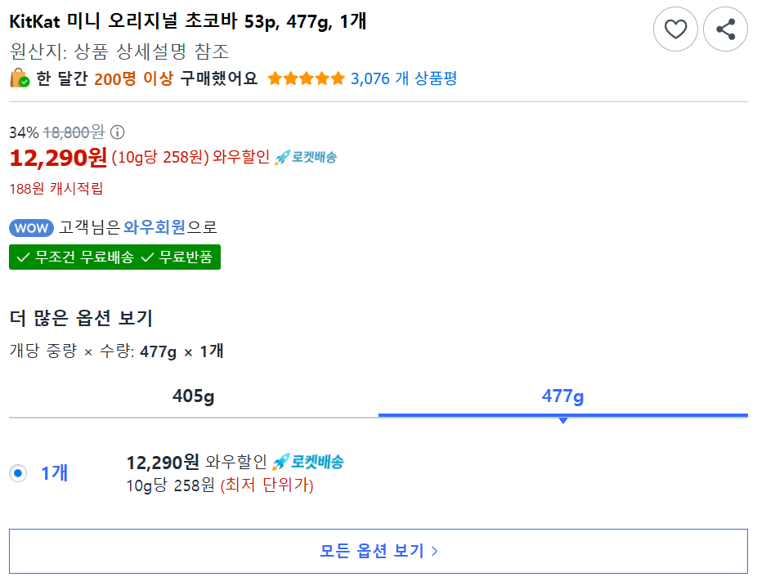The width and height of the screenshot is (766, 586).
Task: Select the 1개 radio button
Action: pos(18,472)
